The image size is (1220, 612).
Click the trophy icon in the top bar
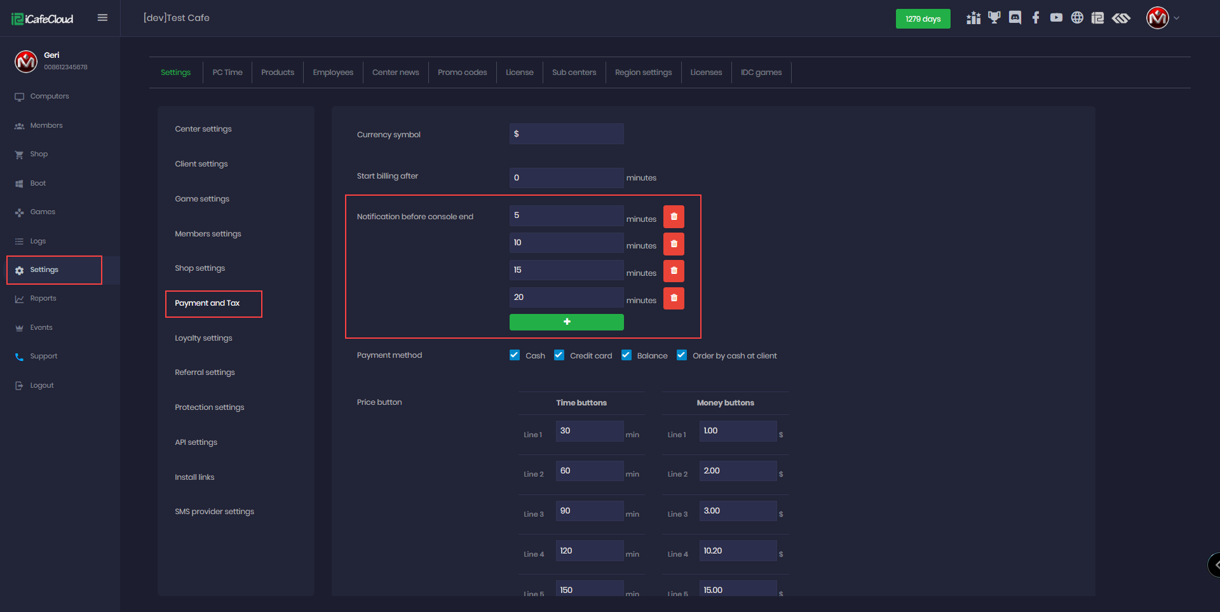(994, 18)
